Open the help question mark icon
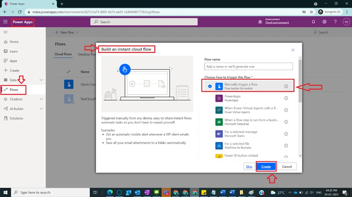 pos(335,22)
